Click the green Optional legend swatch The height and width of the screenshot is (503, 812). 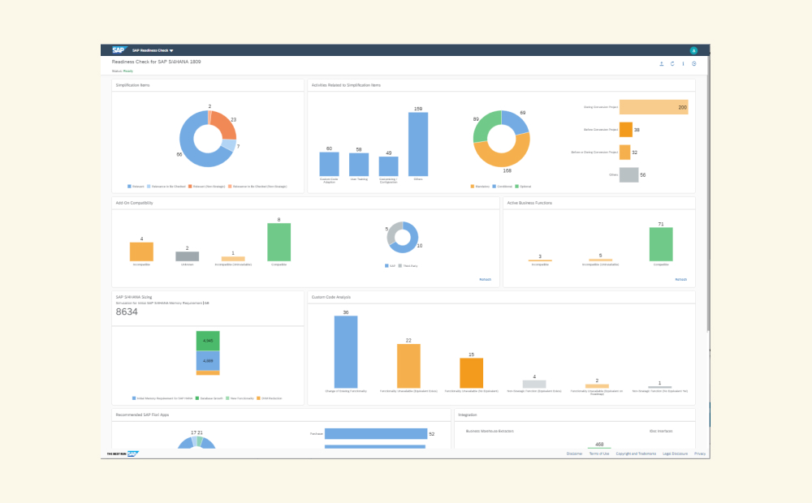(516, 187)
